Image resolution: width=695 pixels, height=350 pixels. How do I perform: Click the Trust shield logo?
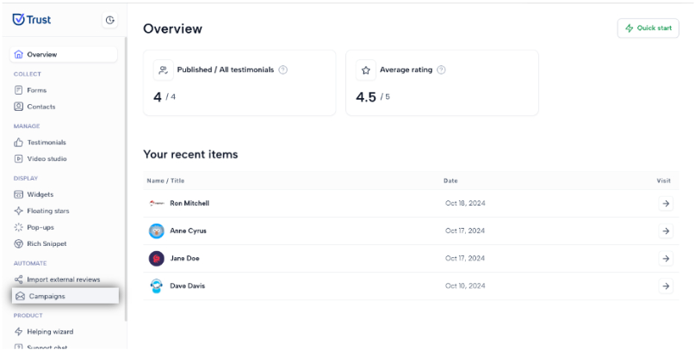coord(32,20)
